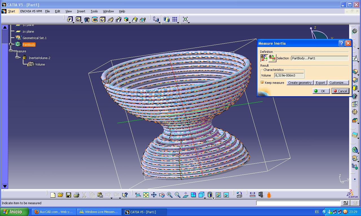Select the Pocket tool in toolbar
The width and height of the screenshot is (361, 216).
pyautogui.click(x=78, y=19)
